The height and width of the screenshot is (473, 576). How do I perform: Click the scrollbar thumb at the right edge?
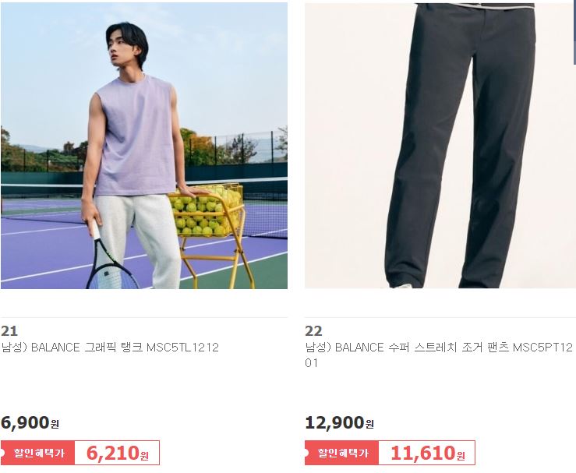coord(574,33)
